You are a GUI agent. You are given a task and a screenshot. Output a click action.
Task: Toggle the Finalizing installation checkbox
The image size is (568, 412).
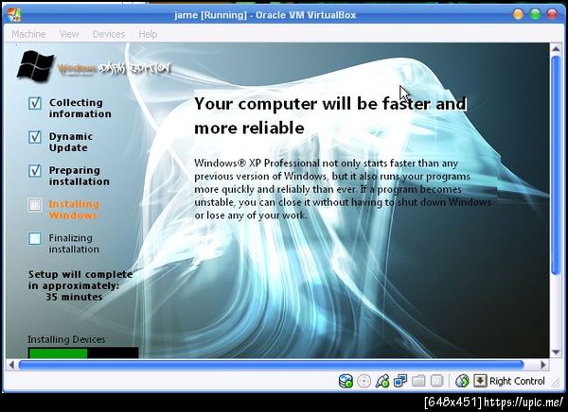click(35, 238)
